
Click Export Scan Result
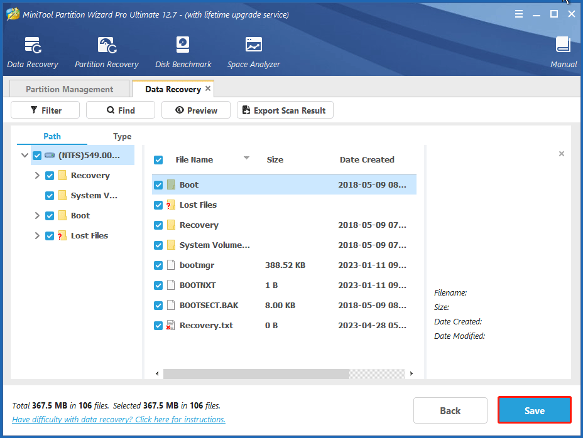pyautogui.click(x=285, y=110)
